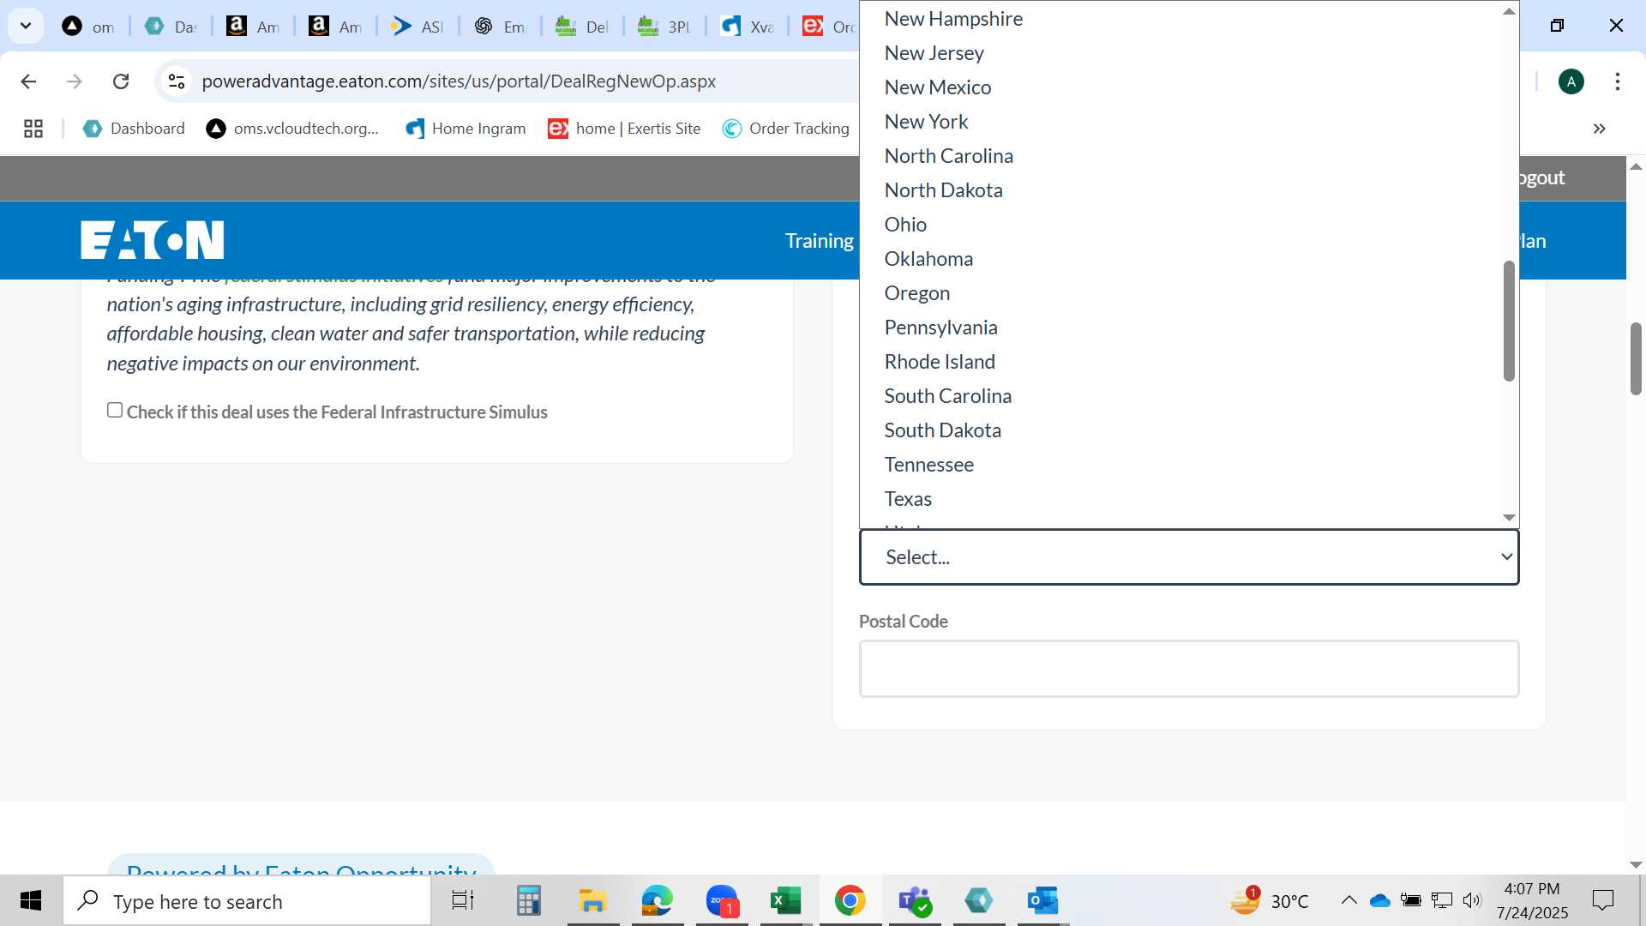Image resolution: width=1646 pixels, height=926 pixels.
Task: Open Microsoft Edge from the taskbar
Action: tap(658, 901)
